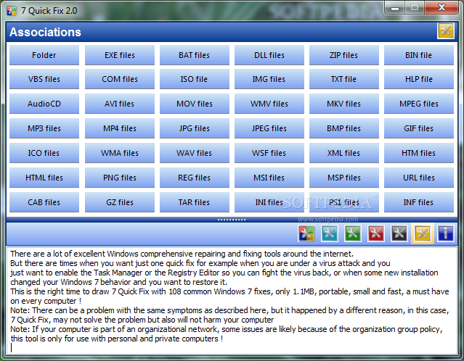The width and height of the screenshot is (464, 361).
Task: Select the green wrench category icon
Action: 353,233
